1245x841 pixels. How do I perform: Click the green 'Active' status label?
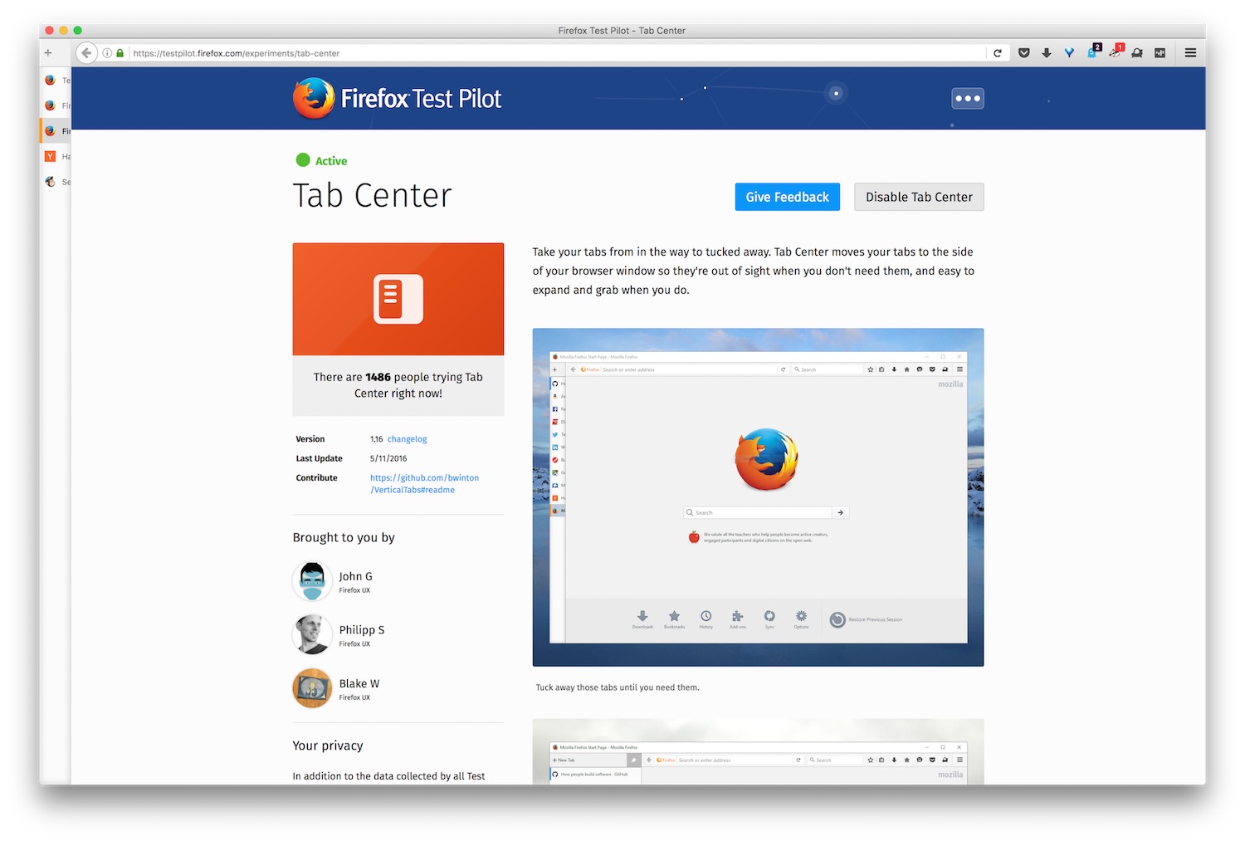tap(331, 161)
